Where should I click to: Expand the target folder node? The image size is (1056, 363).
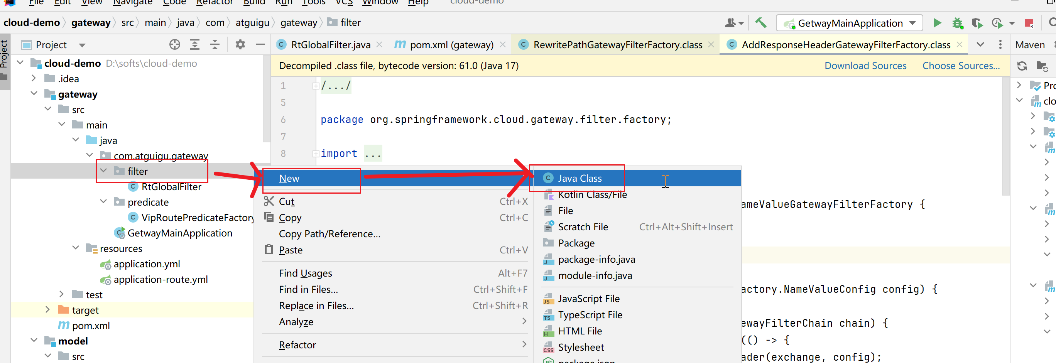pos(48,309)
